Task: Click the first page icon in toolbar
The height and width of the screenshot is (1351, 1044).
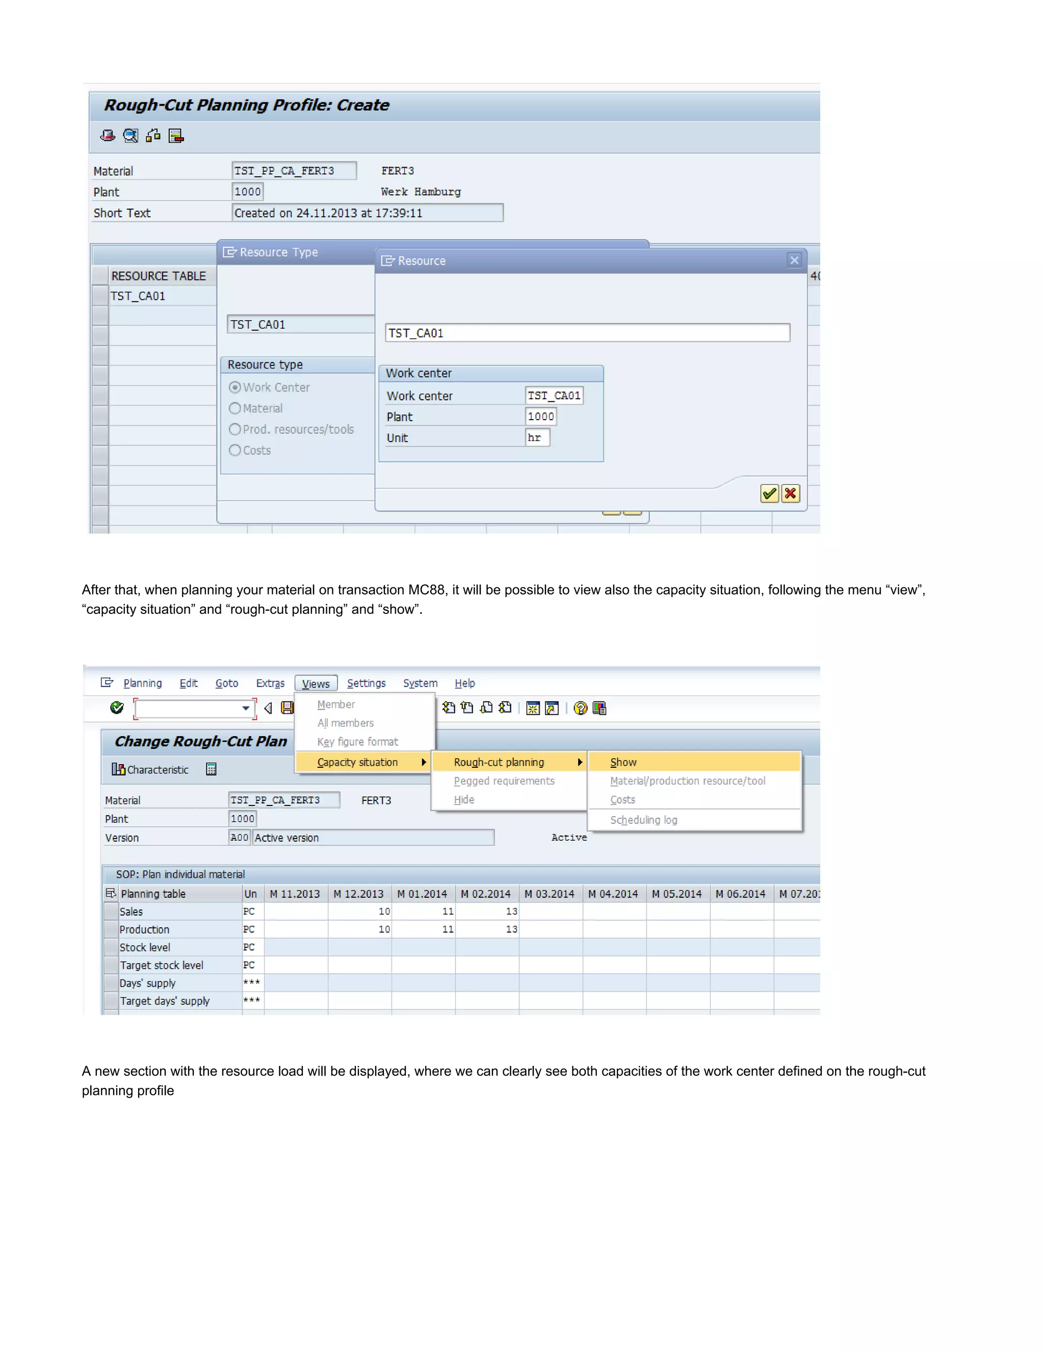Action: [449, 708]
